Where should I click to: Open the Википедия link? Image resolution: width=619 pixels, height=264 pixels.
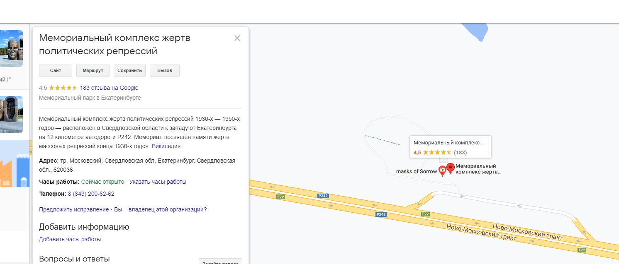pos(166,146)
